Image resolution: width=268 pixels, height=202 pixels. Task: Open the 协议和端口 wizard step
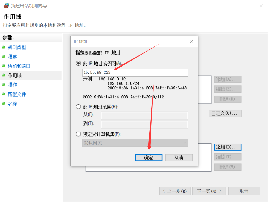coord(19,66)
